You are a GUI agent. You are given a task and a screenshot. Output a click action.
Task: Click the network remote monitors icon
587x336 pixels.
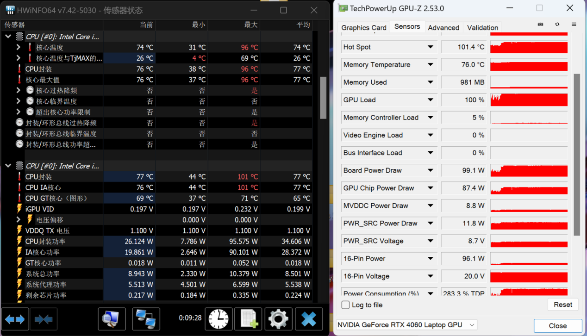click(x=146, y=319)
